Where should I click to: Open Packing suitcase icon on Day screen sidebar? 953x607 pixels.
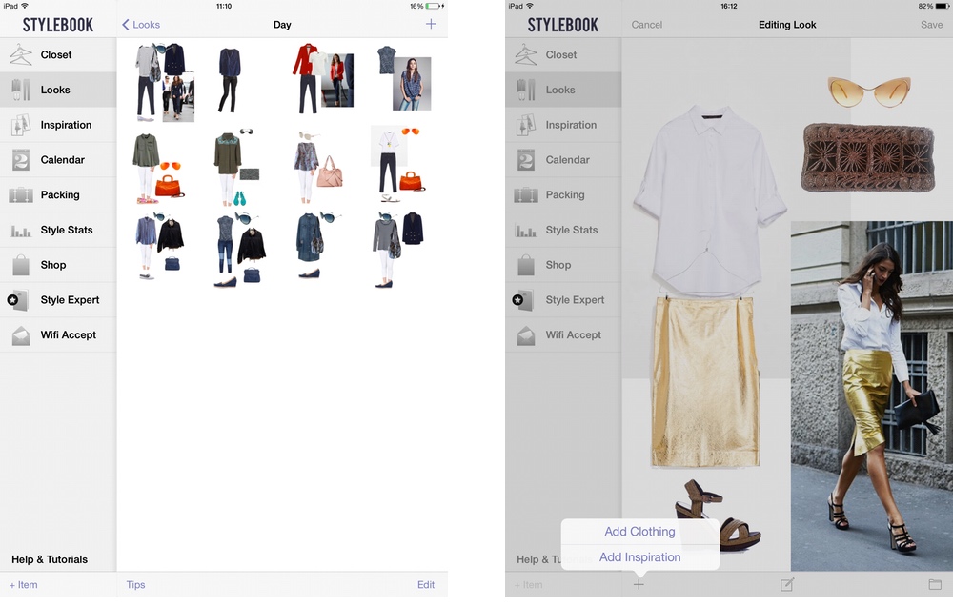(x=21, y=195)
